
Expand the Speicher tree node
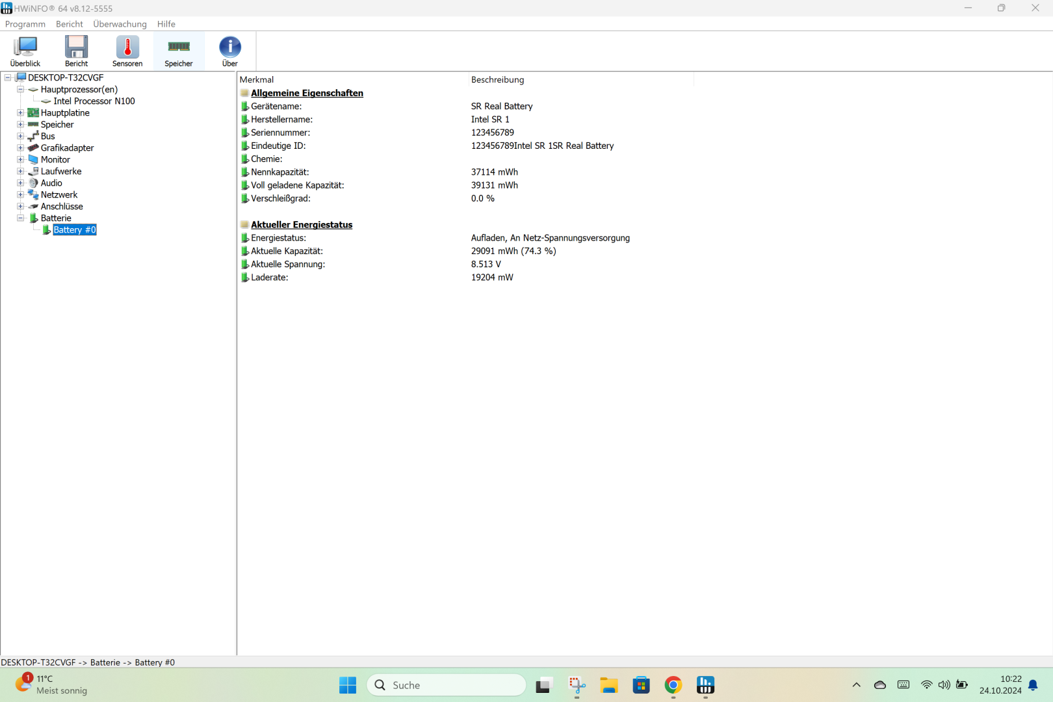(x=20, y=124)
